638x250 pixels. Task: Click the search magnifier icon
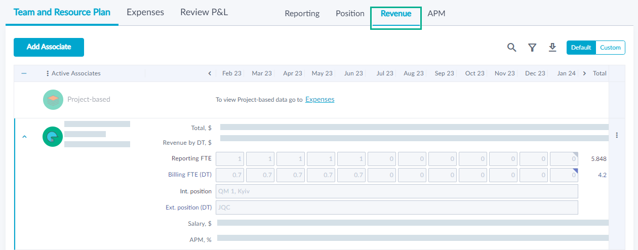(x=512, y=47)
